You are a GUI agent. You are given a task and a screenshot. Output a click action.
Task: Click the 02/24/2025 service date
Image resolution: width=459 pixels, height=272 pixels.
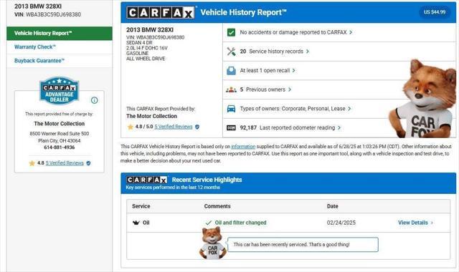(341, 223)
